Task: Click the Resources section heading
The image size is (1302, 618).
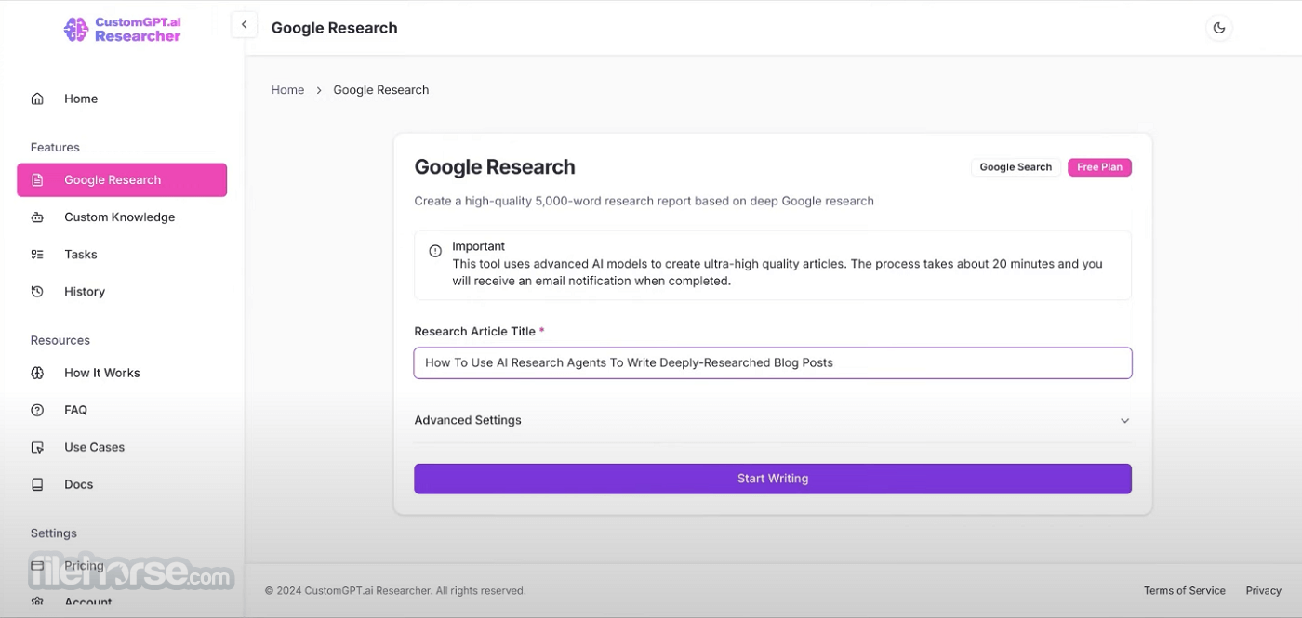Action: (x=60, y=340)
